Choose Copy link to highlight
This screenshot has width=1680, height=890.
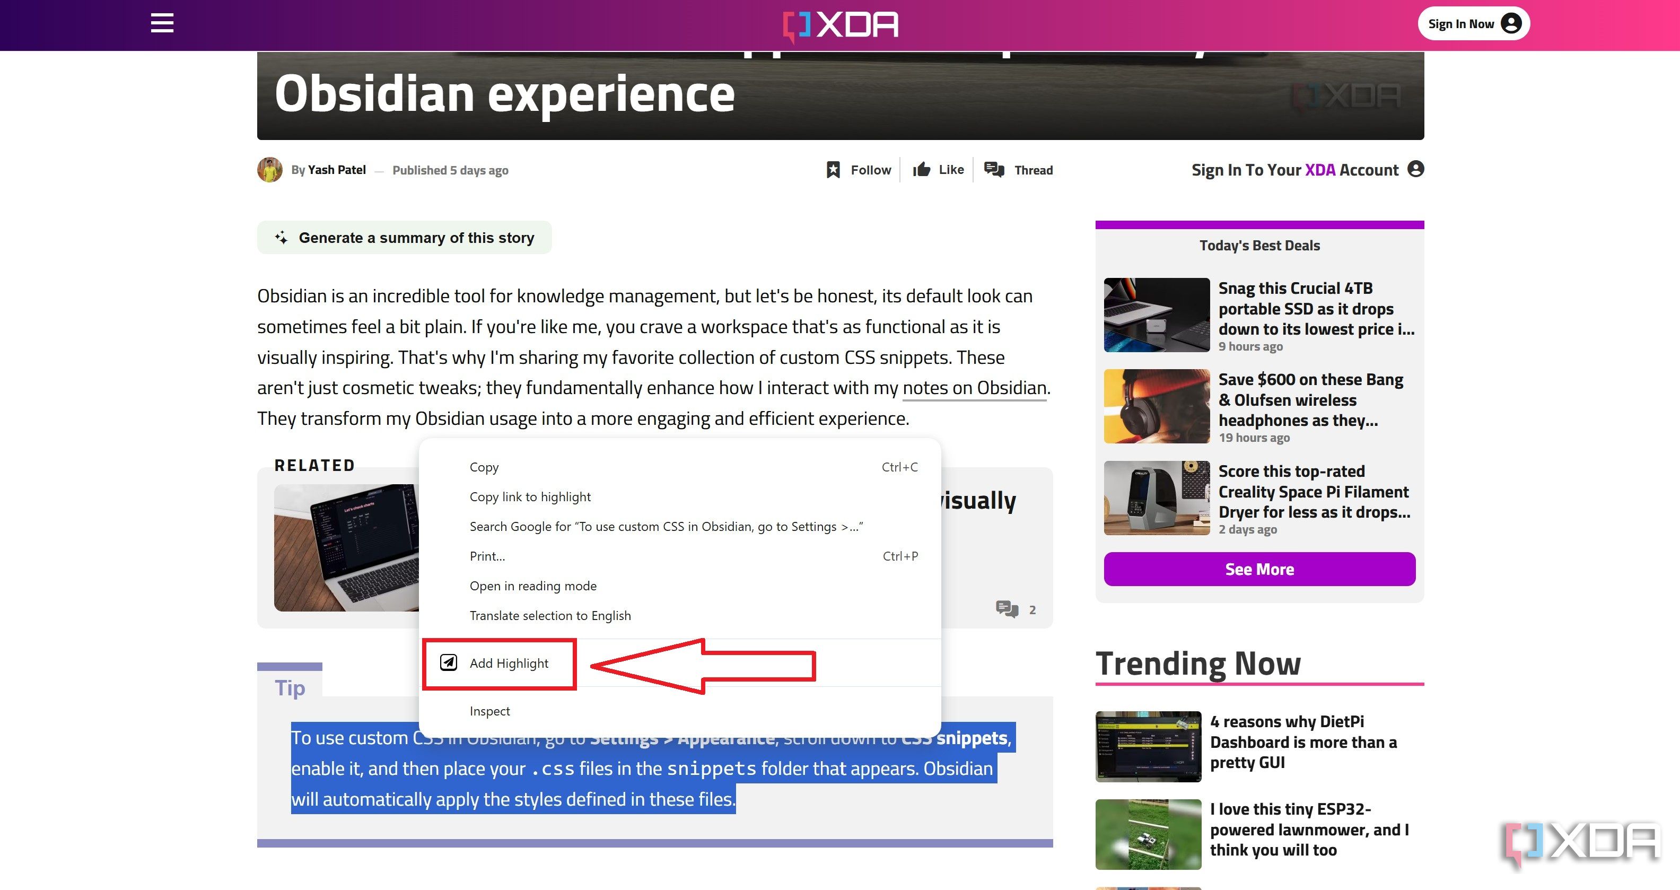[x=679, y=496]
